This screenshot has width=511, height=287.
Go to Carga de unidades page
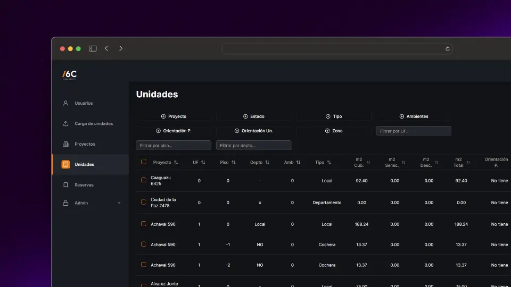tap(94, 124)
